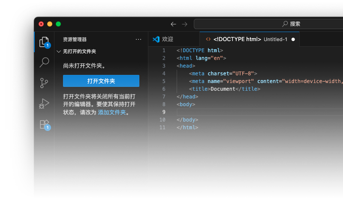Click the name="viewport" attribute
This screenshot has width=343, height=199.
[231, 81]
